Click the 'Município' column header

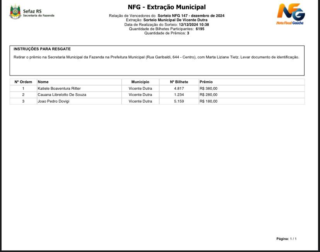tap(140, 82)
